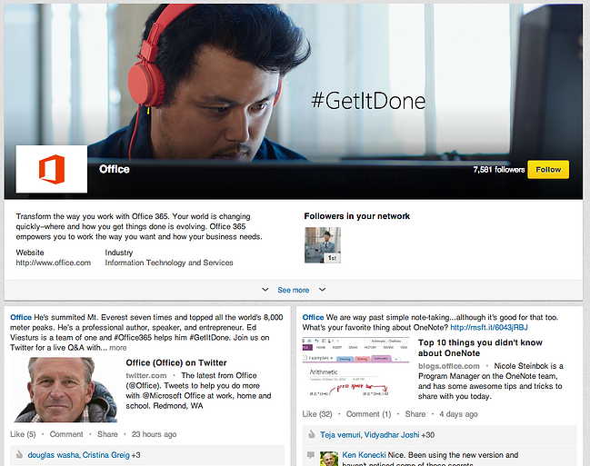590x466 pixels.
Task: Open the follower profile photo in your network
Action: pyautogui.click(x=322, y=245)
